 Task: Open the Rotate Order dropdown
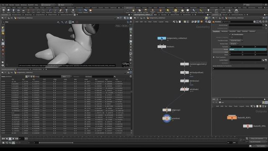[x=234, y=44]
